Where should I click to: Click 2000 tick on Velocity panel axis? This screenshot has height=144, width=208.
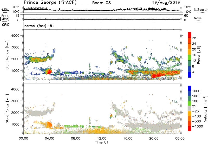pyautogui.click(x=15, y=113)
